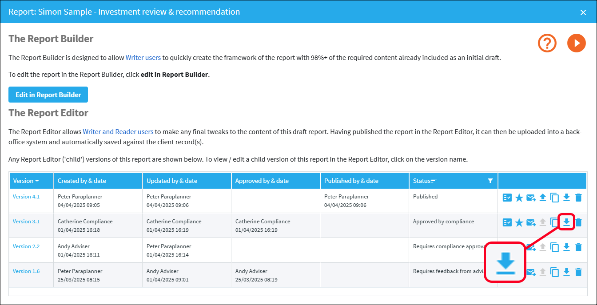Click The Report Builder heading

coord(51,39)
